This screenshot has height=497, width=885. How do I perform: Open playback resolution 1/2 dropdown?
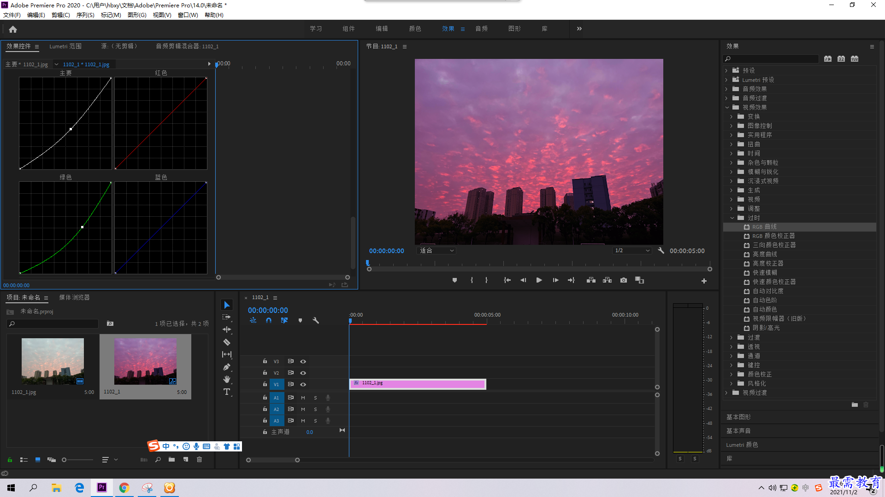point(632,251)
